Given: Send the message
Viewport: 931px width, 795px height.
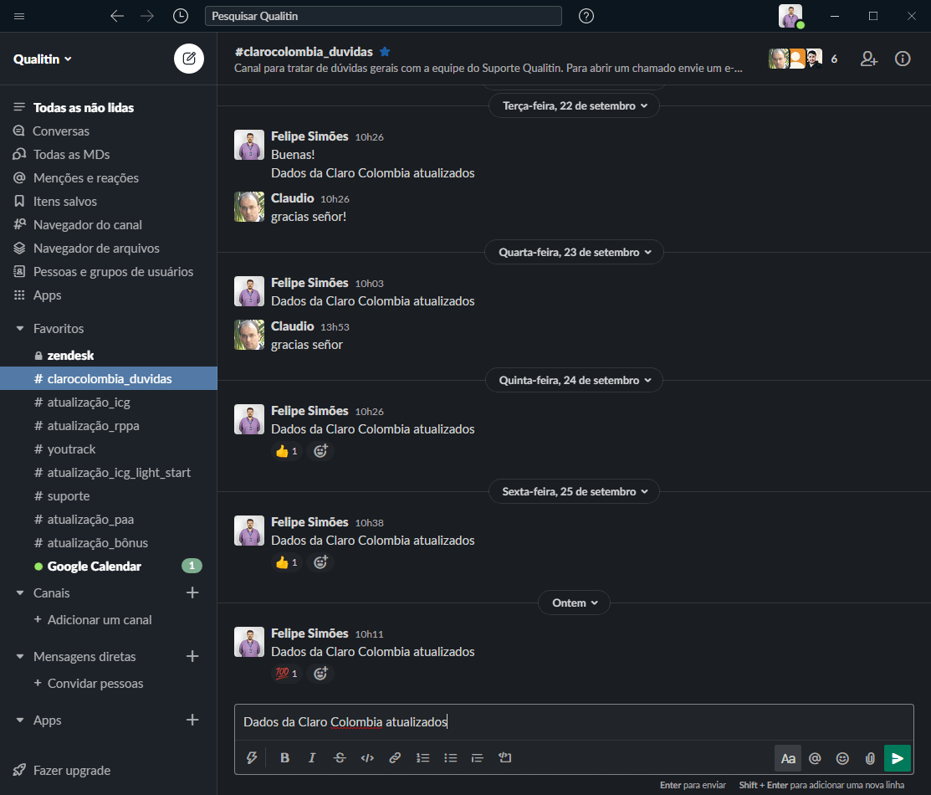Looking at the screenshot, I should [x=898, y=758].
